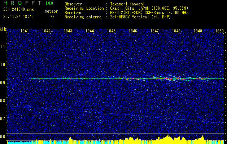Click frequency axis label 0.6

(3, 137)
